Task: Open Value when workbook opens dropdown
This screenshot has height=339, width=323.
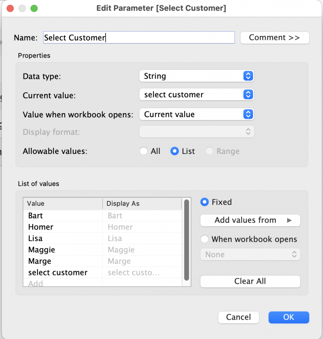Action: tap(196, 115)
